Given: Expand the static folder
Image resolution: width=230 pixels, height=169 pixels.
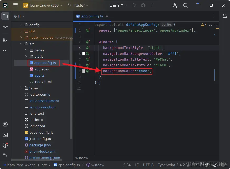Looking at the screenshot, I should click(x=26, y=56).
